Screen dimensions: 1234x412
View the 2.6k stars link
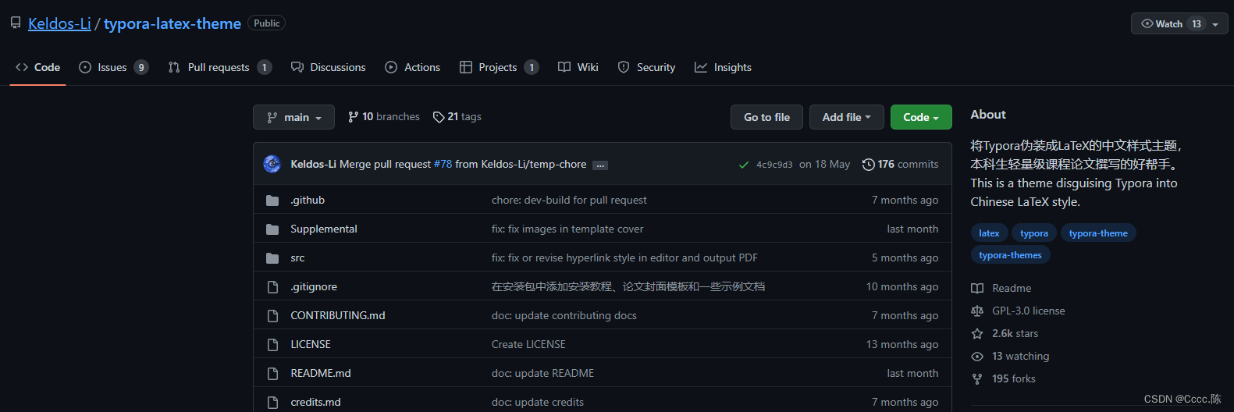(x=1005, y=333)
